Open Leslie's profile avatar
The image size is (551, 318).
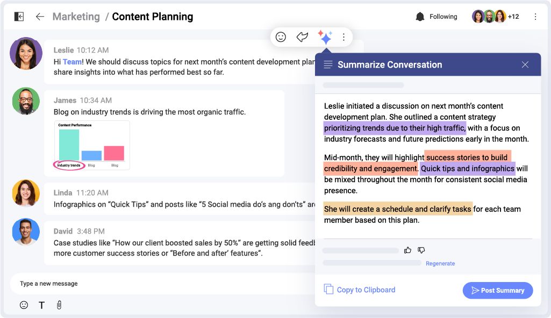(x=26, y=53)
